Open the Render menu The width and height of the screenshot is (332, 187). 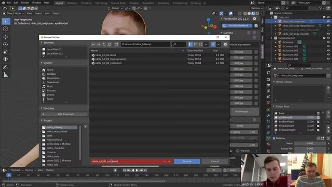pyautogui.click(x=25, y=3)
